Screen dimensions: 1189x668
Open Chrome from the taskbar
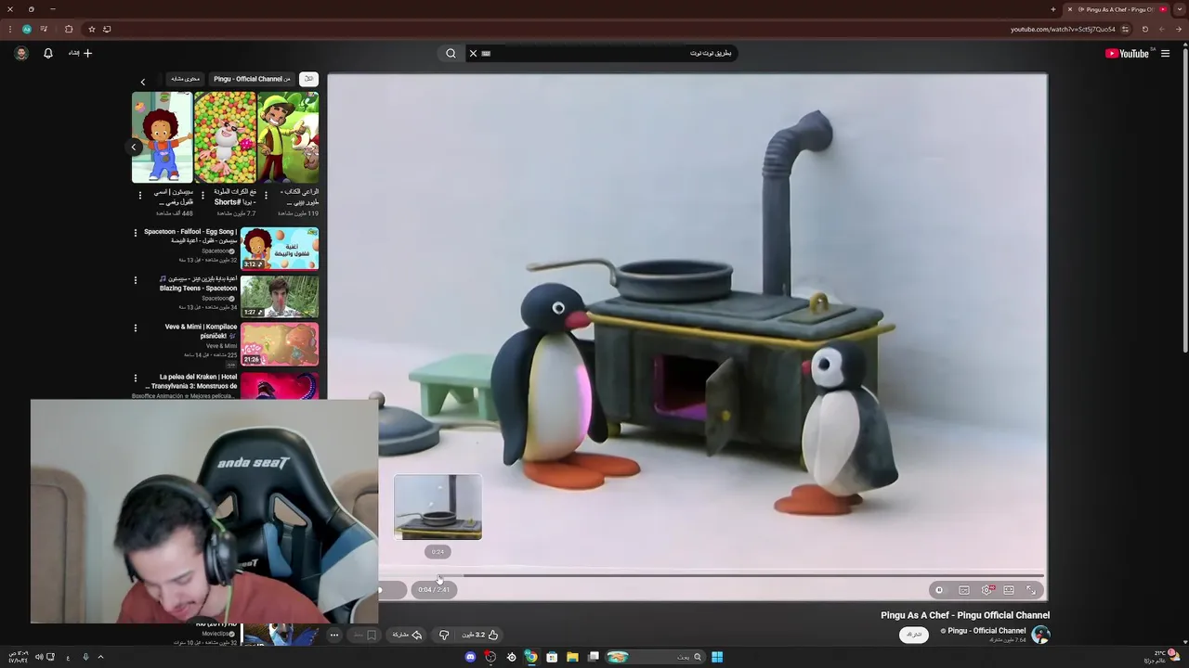[531, 657]
